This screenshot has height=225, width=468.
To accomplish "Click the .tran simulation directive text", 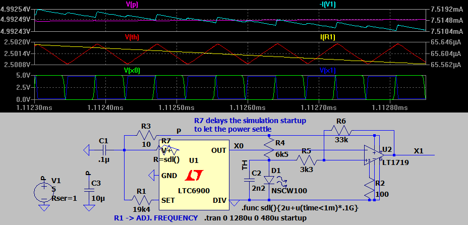I will (x=255, y=218).
